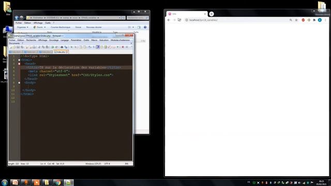The image size is (331, 186).
Task: Click the Print icon in Notepad++ toolbar
Action: pos(34,47)
